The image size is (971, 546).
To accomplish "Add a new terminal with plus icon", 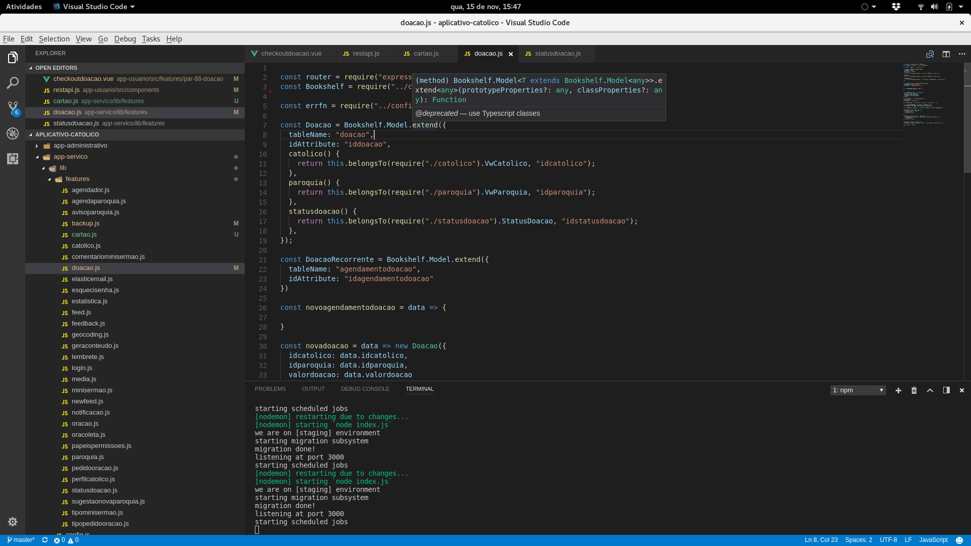I will click(x=898, y=390).
